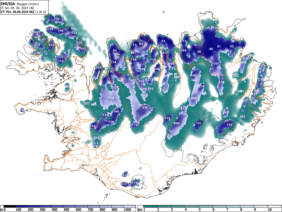Click the '5' label on the km legend
The height and width of the screenshot is (212, 282).
click(199, 210)
